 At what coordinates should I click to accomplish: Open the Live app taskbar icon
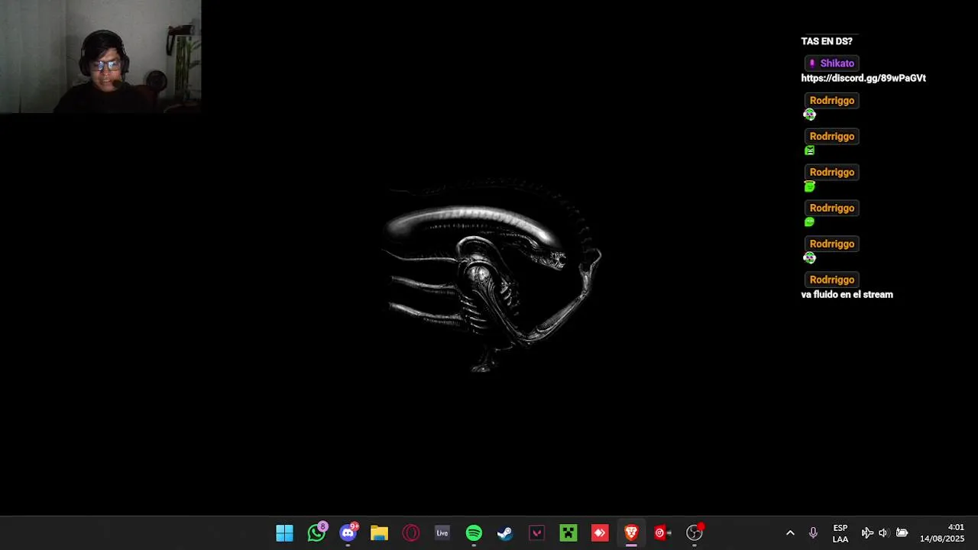click(x=442, y=533)
